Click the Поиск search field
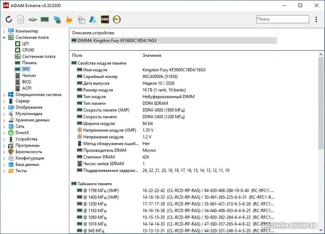Viewport: 325px width, 234px height. point(282,19)
